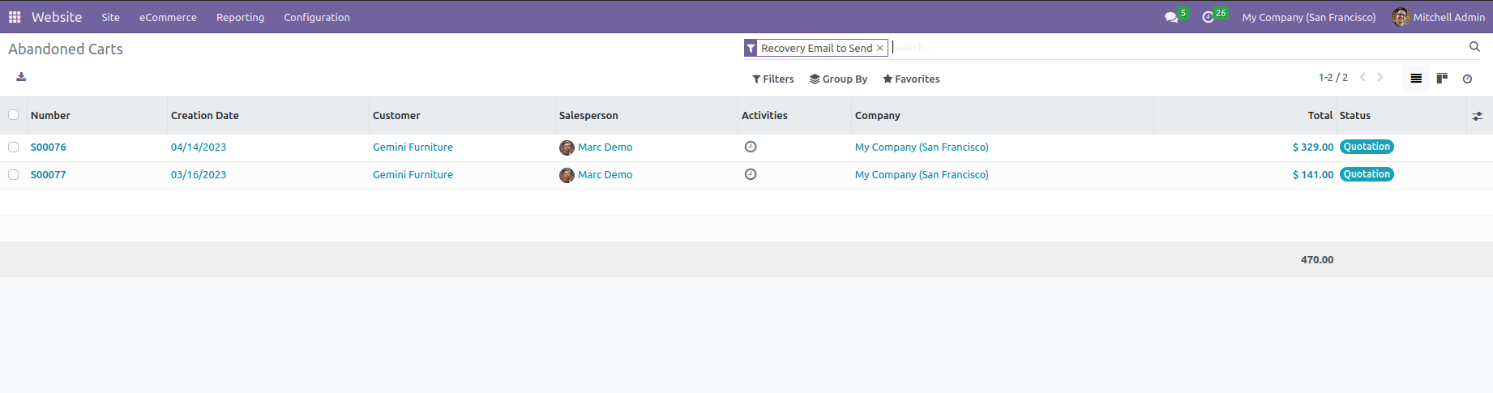Click the export download icon
Screen dimensions: 1493x393
(x=21, y=77)
